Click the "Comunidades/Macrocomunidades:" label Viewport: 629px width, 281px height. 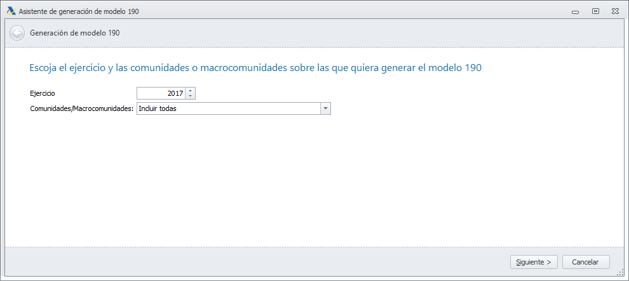click(x=82, y=108)
